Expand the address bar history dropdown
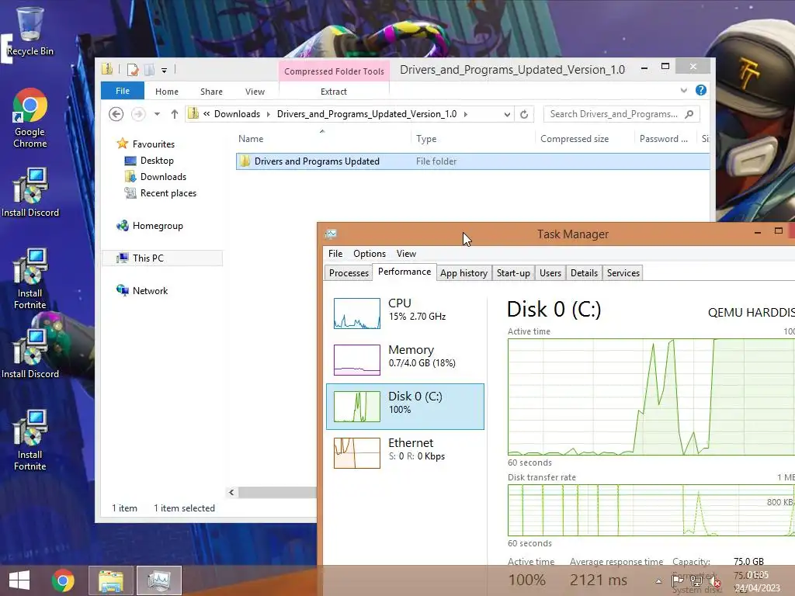 [x=507, y=114]
